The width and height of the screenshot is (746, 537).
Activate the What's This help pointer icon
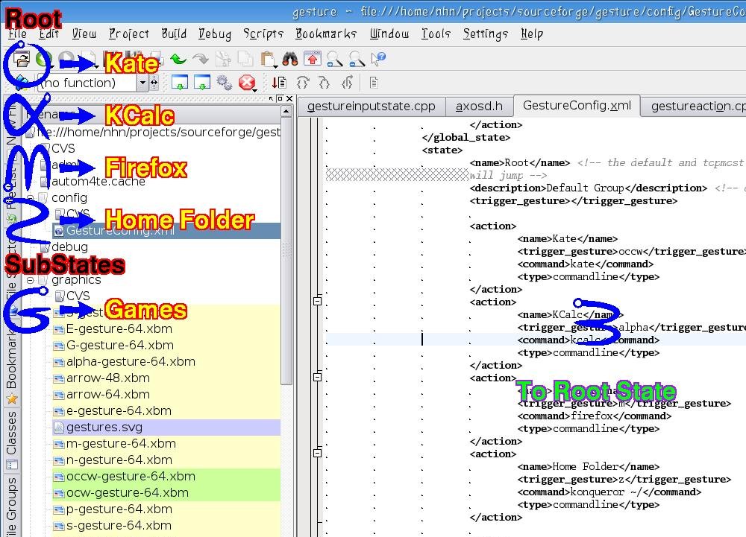point(379,59)
